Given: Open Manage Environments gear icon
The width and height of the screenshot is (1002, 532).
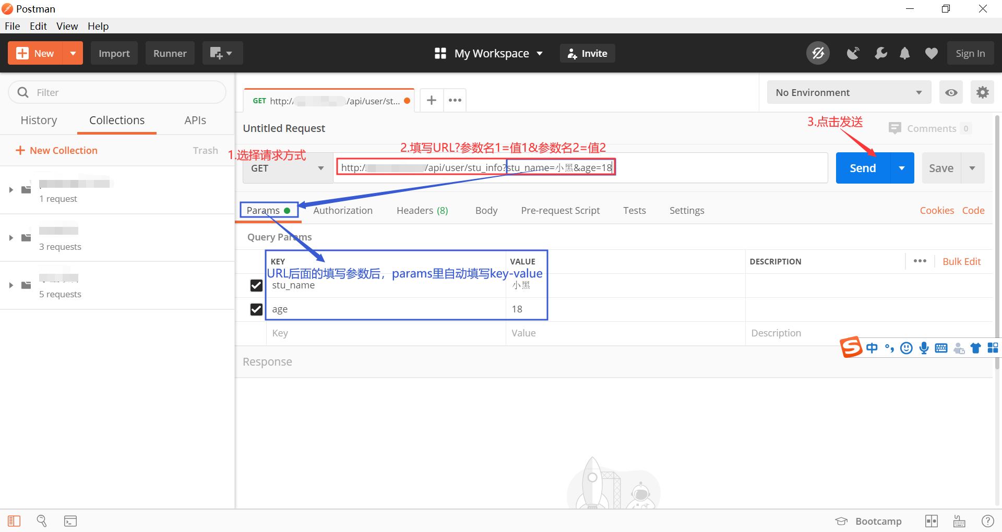Looking at the screenshot, I should pyautogui.click(x=983, y=92).
